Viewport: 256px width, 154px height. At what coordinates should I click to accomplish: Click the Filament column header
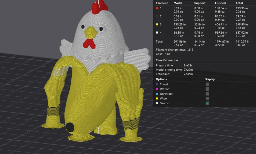(x=162, y=3)
